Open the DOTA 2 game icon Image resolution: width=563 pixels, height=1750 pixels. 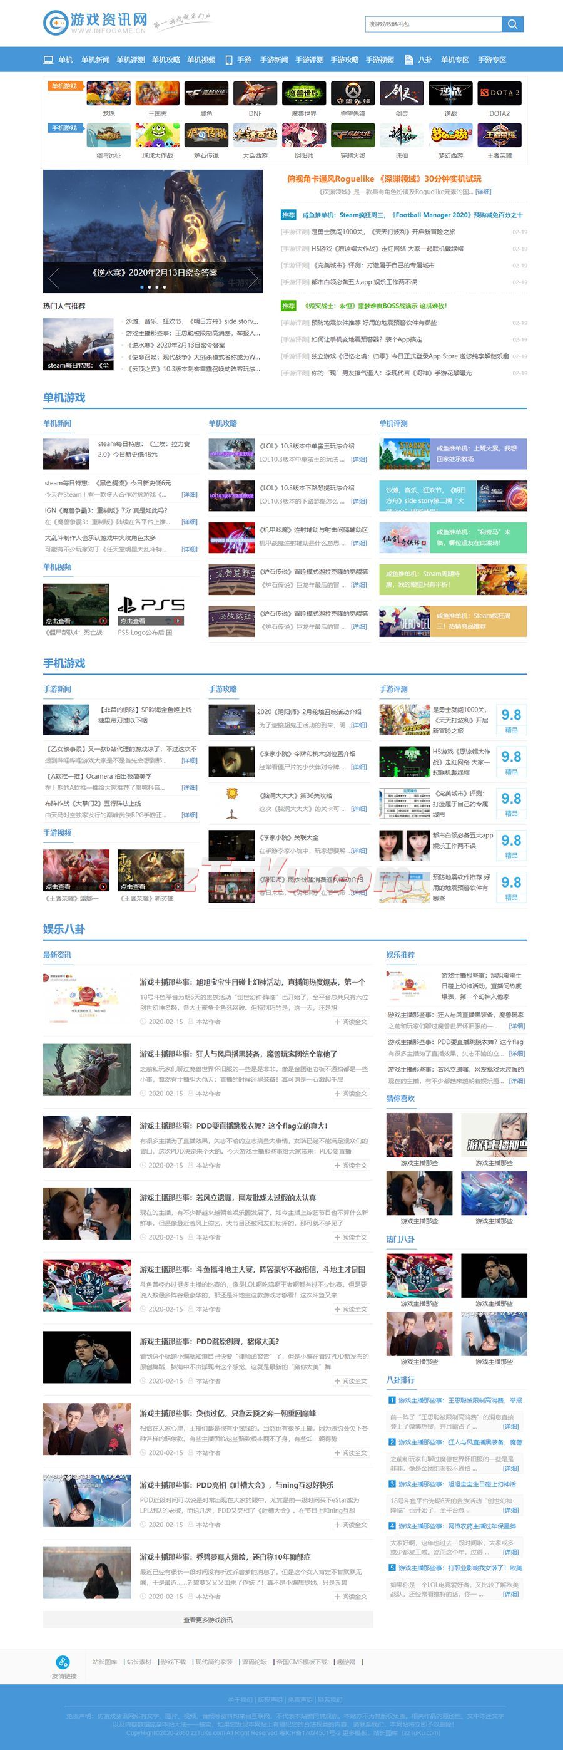point(499,94)
